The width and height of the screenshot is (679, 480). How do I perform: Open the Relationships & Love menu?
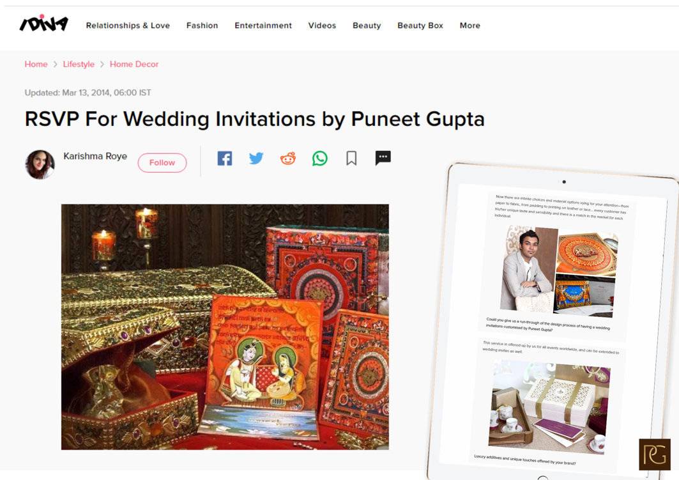coord(128,26)
